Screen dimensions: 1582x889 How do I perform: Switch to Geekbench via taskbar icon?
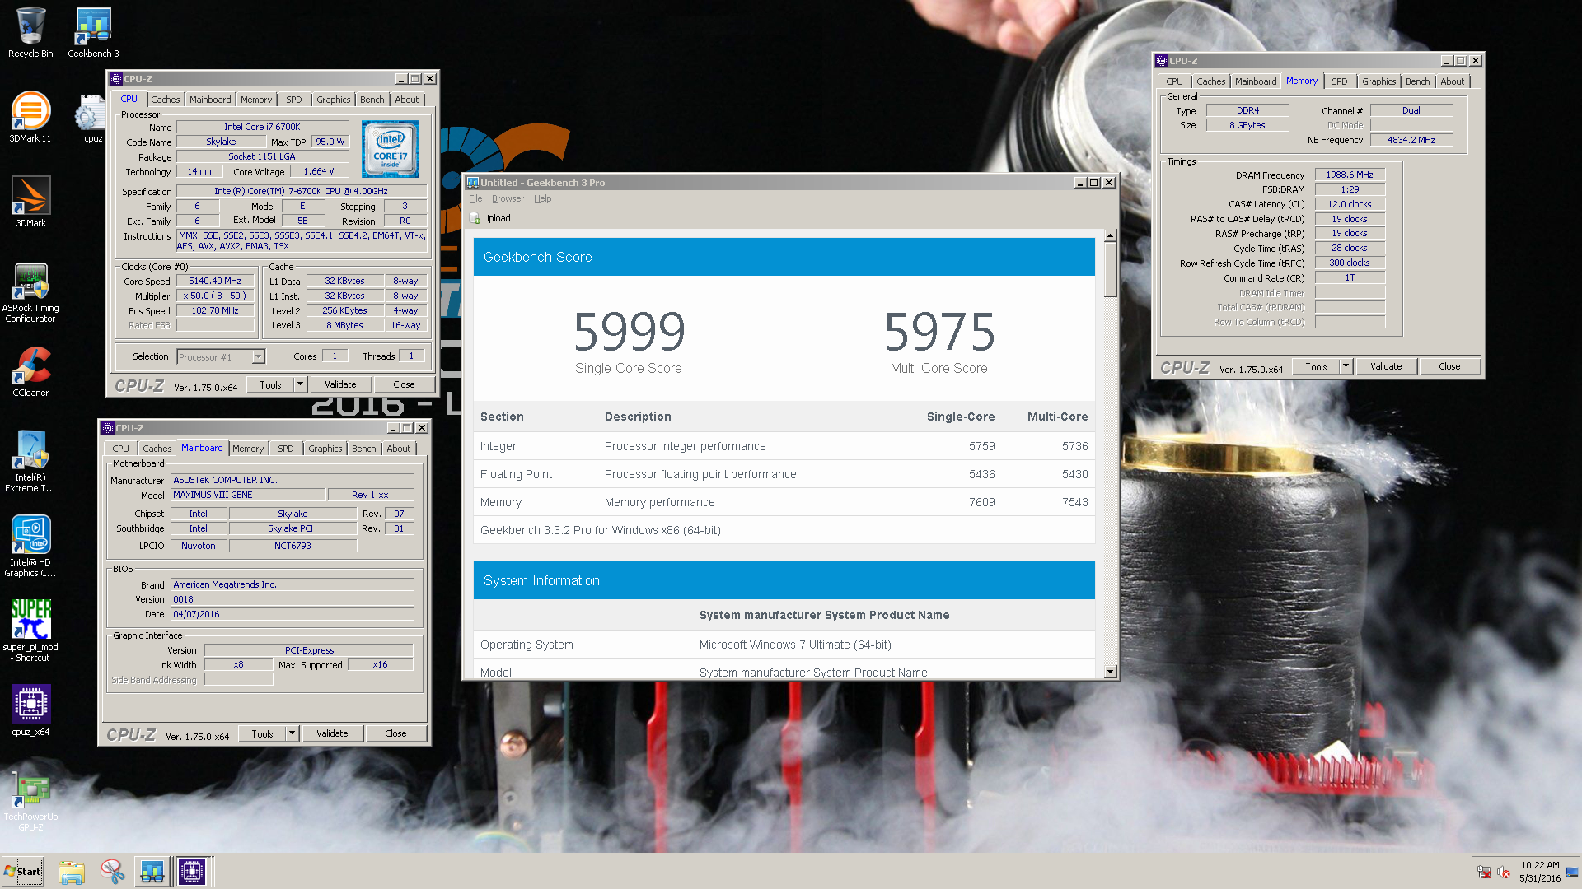pos(152,872)
